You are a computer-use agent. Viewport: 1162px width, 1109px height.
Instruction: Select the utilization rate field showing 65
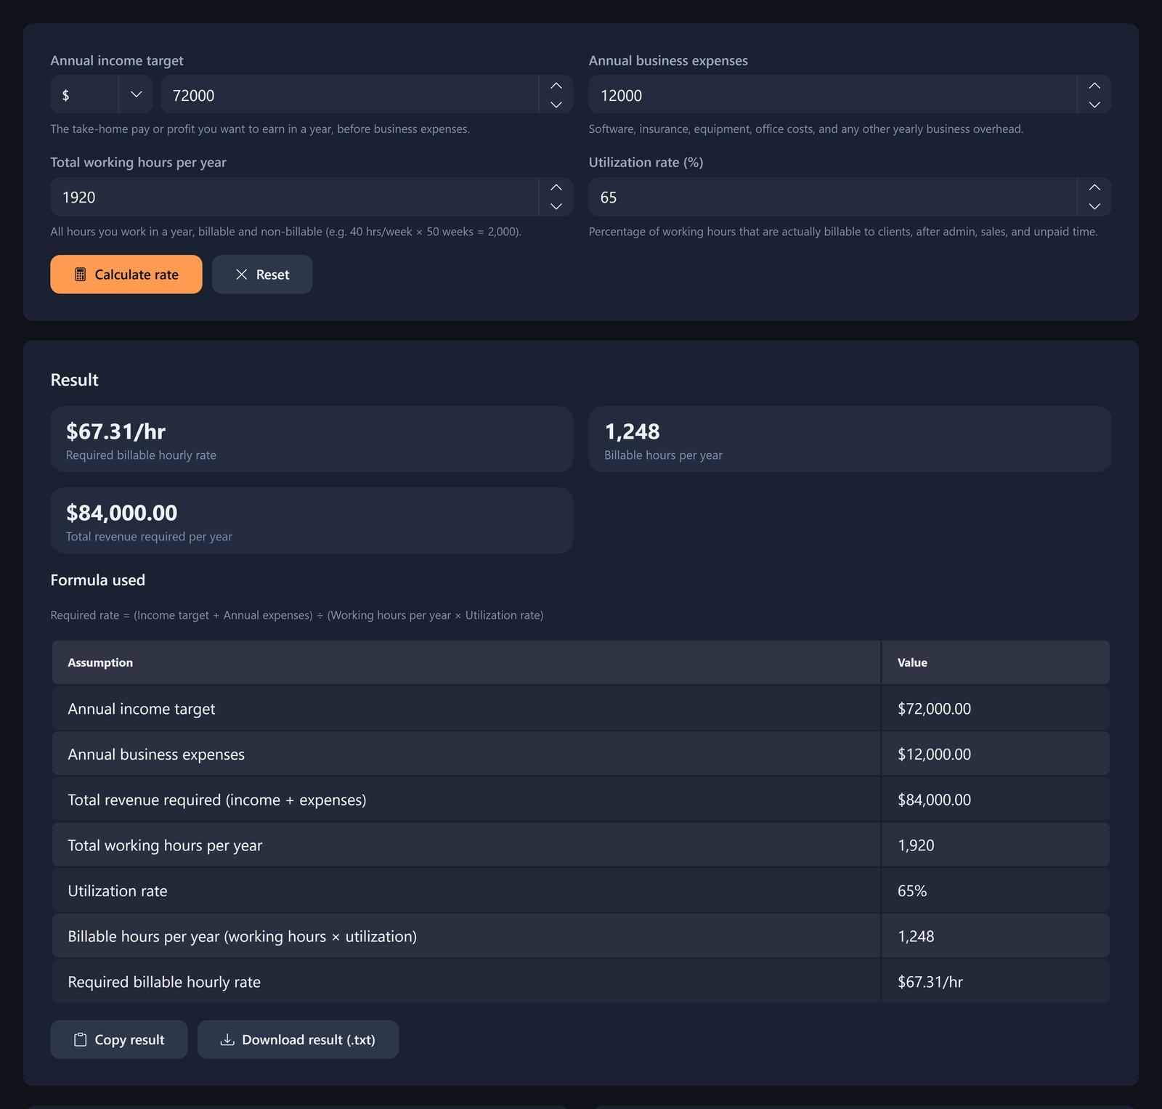pos(832,197)
